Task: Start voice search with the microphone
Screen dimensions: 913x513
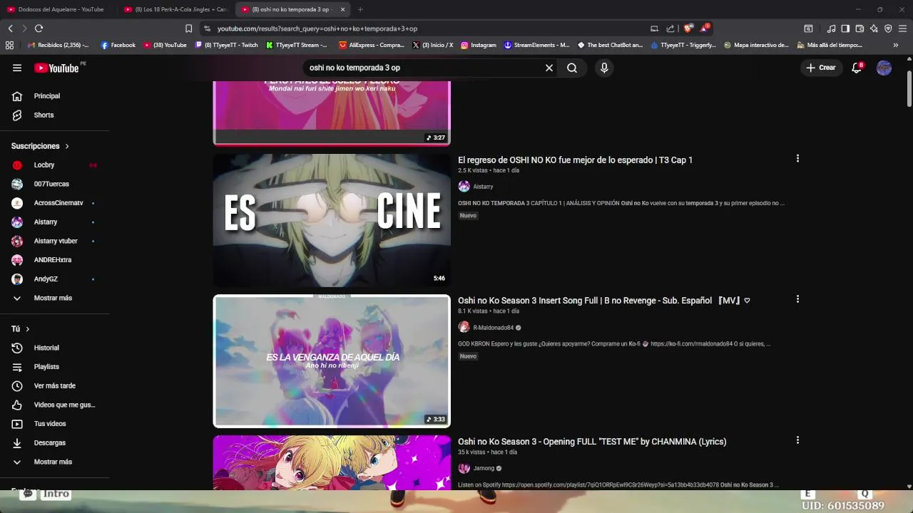Action: point(604,68)
